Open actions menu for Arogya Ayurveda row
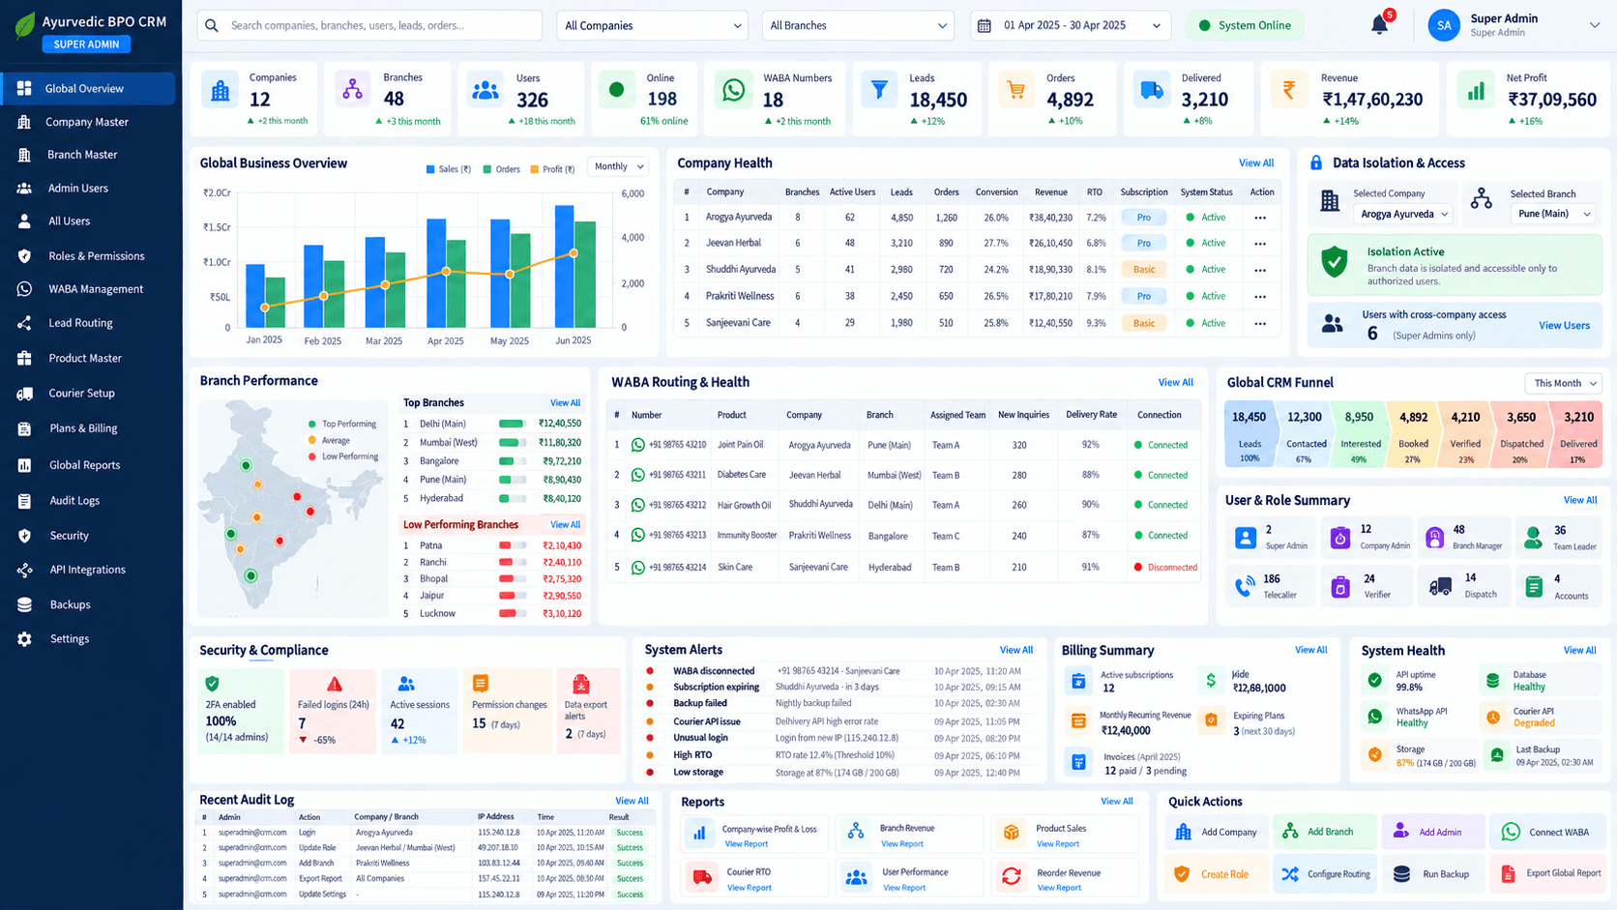Viewport: 1617px width, 910px height. 1260,218
